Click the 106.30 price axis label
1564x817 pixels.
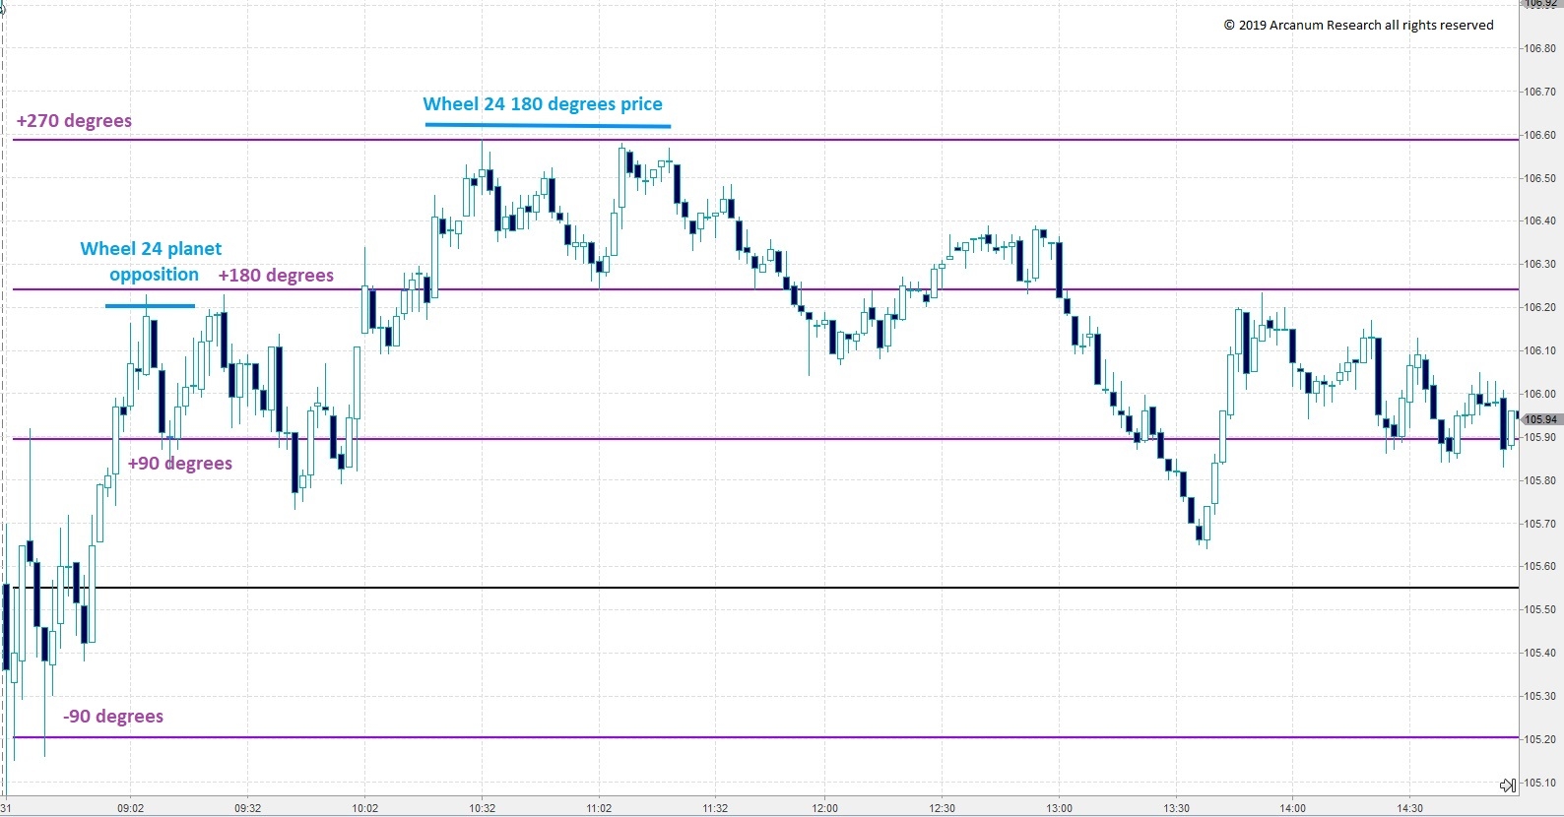(x=1540, y=265)
